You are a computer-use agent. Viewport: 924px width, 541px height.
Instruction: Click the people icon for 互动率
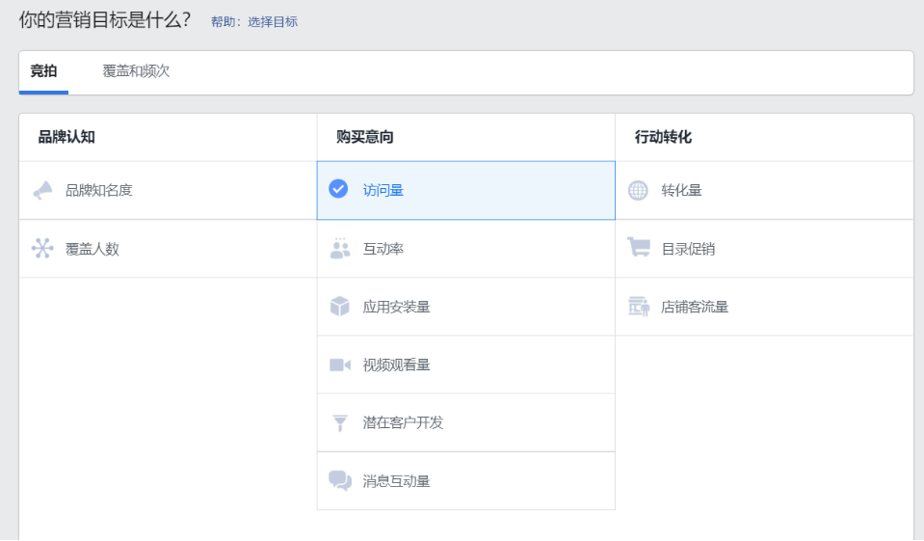coord(340,249)
